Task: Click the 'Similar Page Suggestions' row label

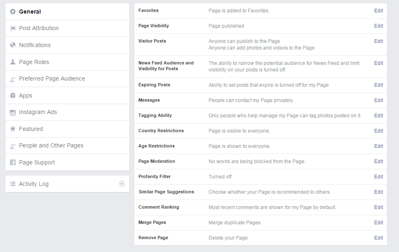Action: (166, 192)
